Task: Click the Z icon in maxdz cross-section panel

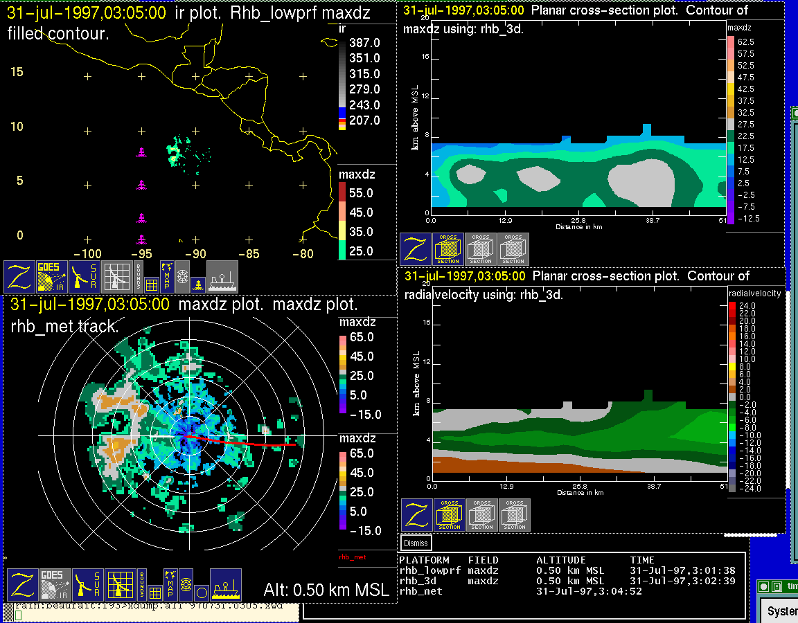Action: (415, 249)
